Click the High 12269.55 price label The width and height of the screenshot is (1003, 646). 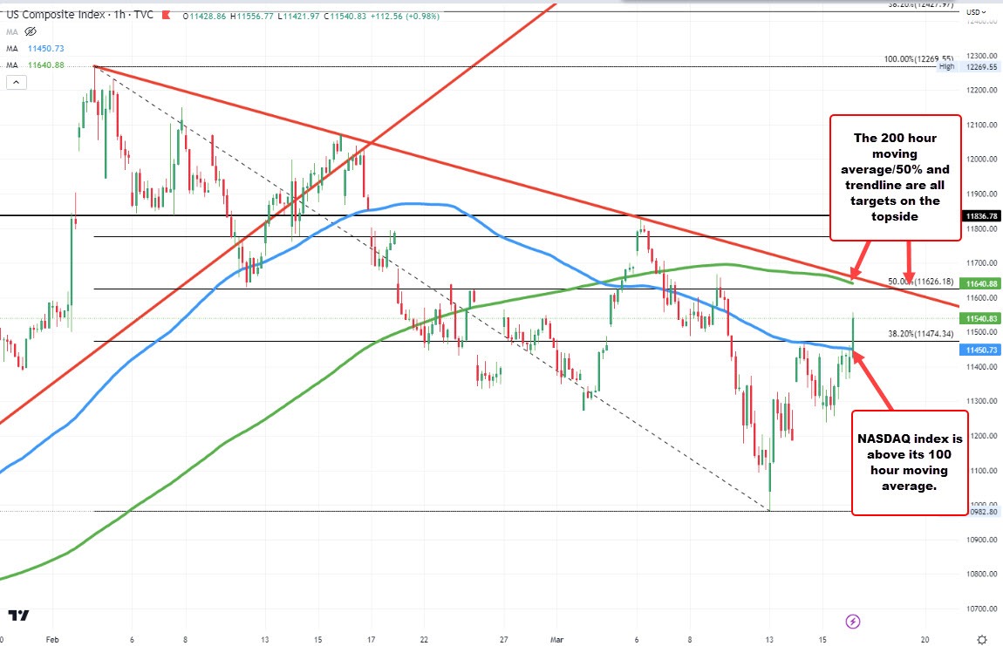pos(968,66)
